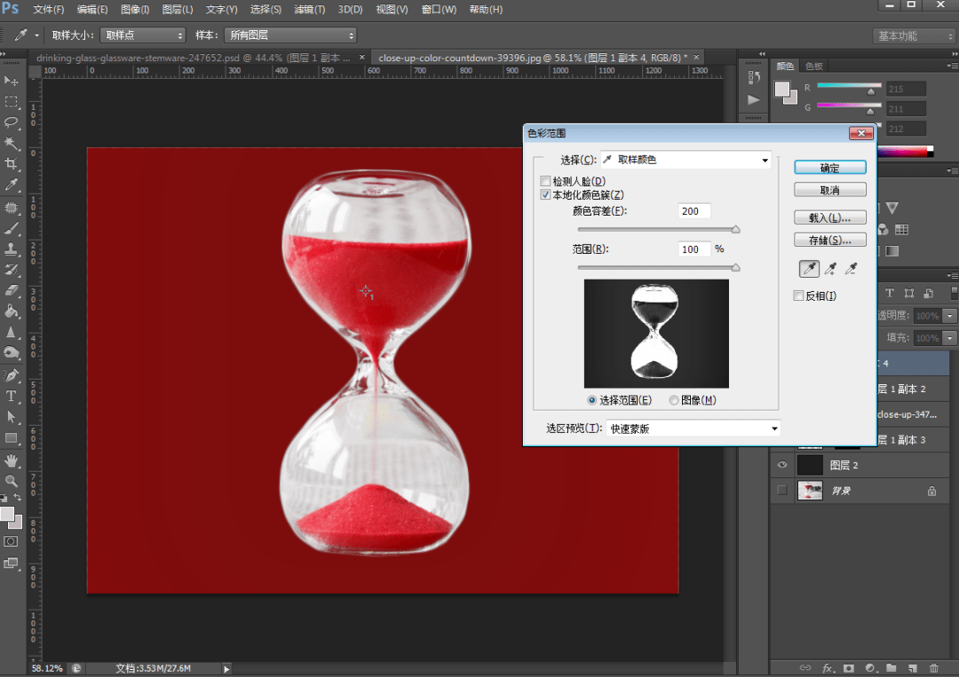Open the 滤镜 menu
959x677 pixels.
[310, 9]
